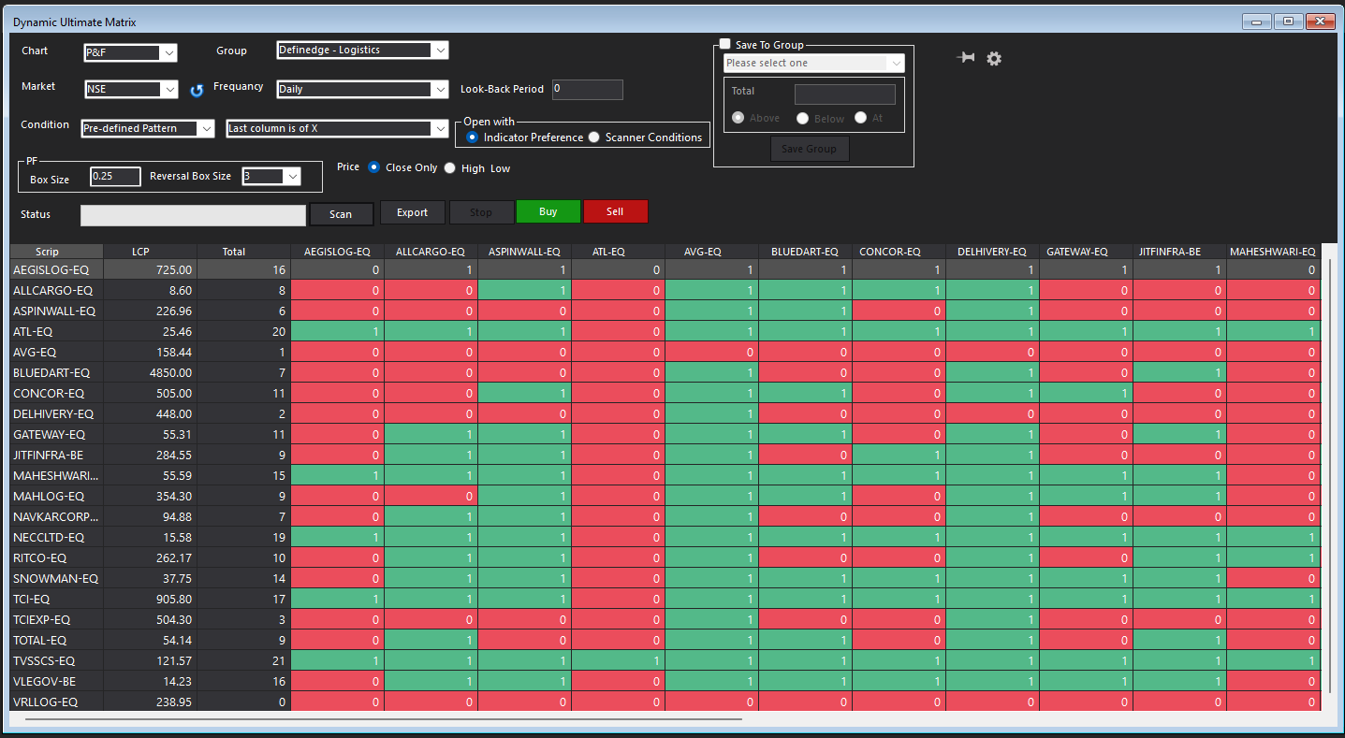Click the horizontal scrollbar below the matrix
Viewport: 1345px width, 738px height.
click(384, 719)
